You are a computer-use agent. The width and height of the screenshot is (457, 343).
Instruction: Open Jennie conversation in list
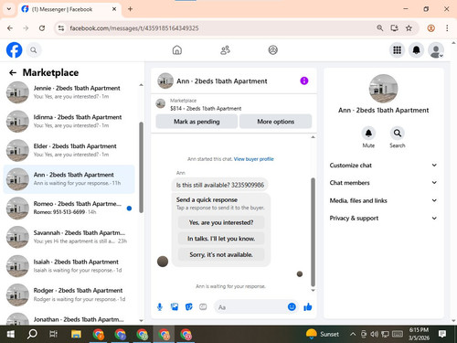coord(69,92)
